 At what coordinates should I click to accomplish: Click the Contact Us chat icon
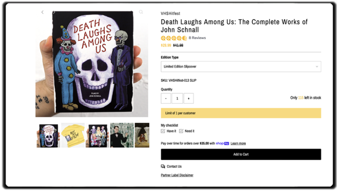click(x=163, y=166)
